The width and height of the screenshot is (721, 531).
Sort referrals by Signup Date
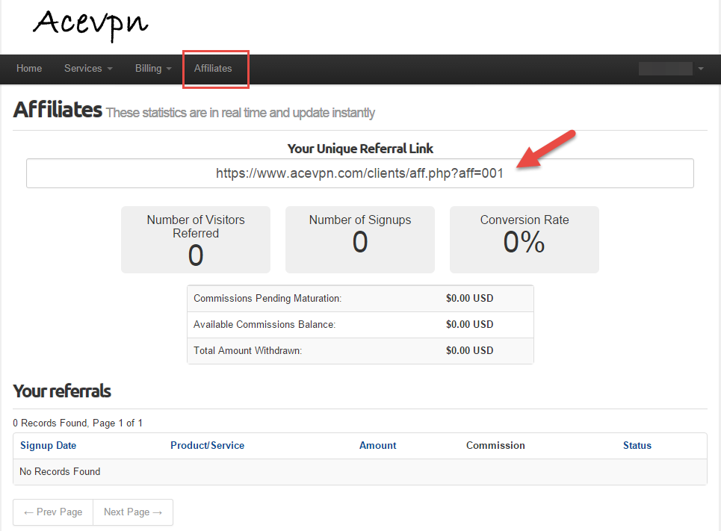(x=49, y=446)
